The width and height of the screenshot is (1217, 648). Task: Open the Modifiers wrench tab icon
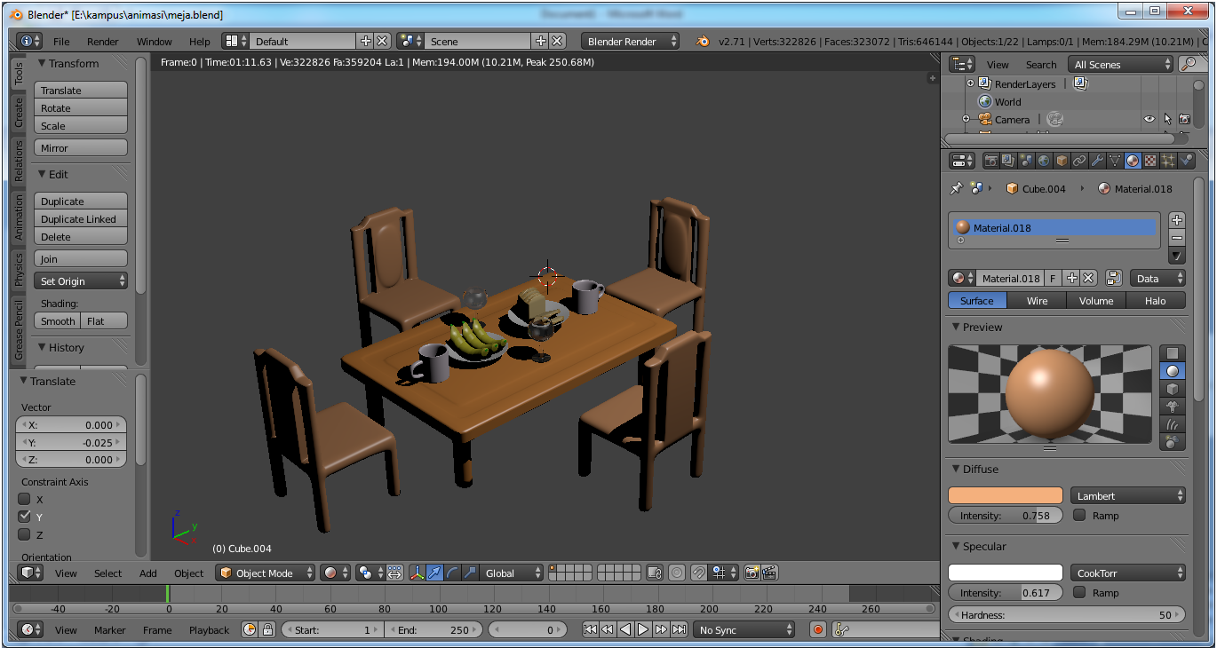coord(1097,161)
